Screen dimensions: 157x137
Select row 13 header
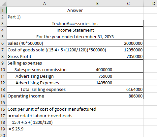3,89
